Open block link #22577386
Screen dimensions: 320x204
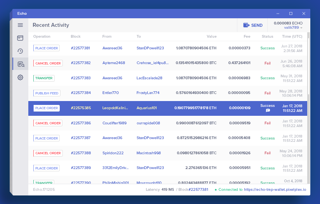(81, 123)
